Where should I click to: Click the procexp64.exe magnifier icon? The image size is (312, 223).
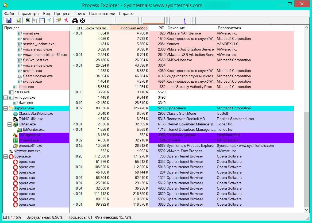click(15, 146)
